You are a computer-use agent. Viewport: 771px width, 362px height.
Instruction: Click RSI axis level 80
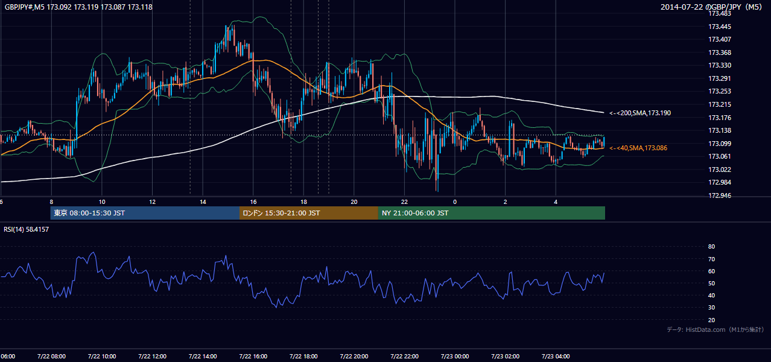(711, 247)
